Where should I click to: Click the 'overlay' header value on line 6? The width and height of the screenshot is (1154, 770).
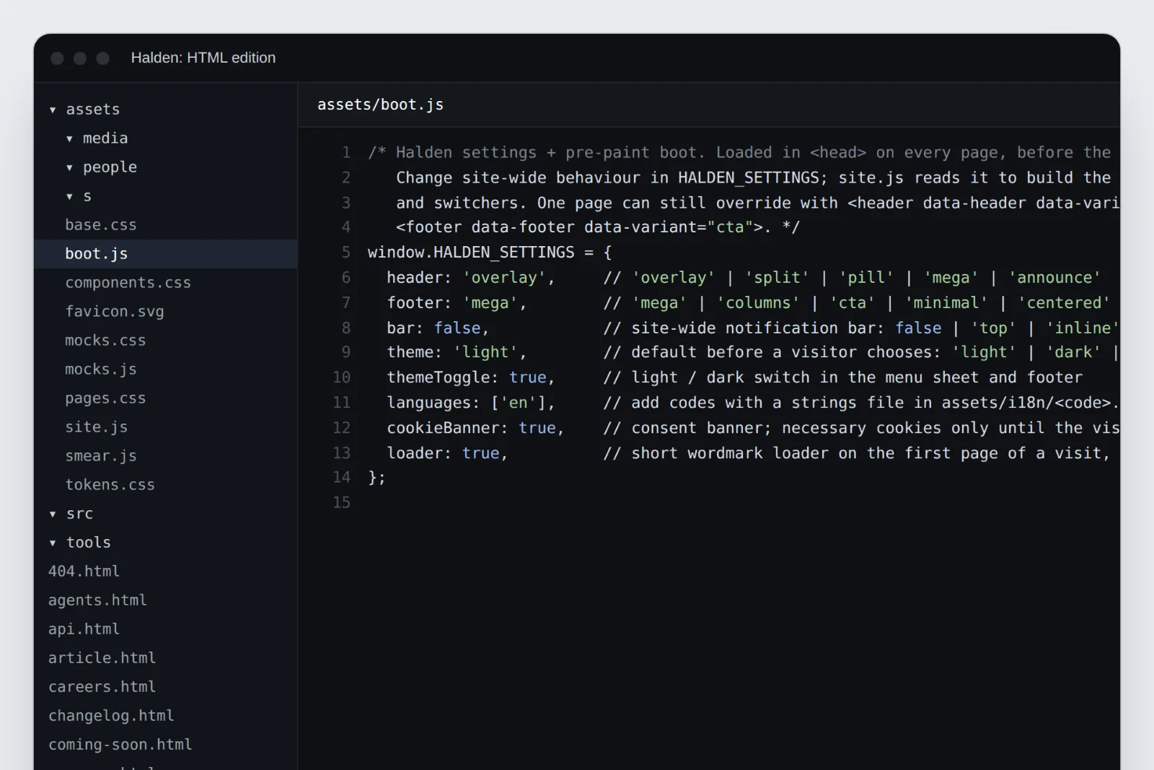click(x=504, y=278)
